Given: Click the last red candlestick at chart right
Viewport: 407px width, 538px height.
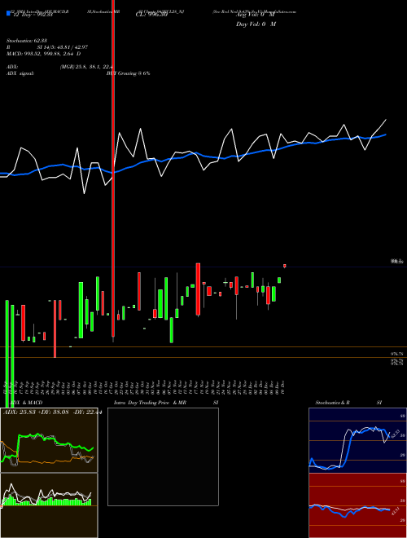Looking at the screenshot, I should pos(284,266).
